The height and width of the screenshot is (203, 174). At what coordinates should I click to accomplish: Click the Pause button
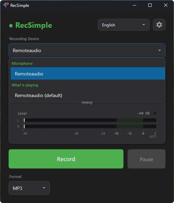pyautogui.click(x=146, y=159)
